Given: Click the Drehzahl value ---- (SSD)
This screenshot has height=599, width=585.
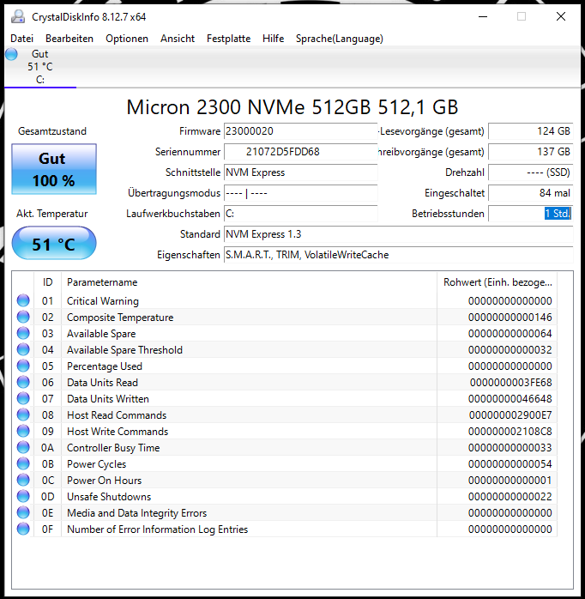Looking at the screenshot, I should pyautogui.click(x=530, y=172).
